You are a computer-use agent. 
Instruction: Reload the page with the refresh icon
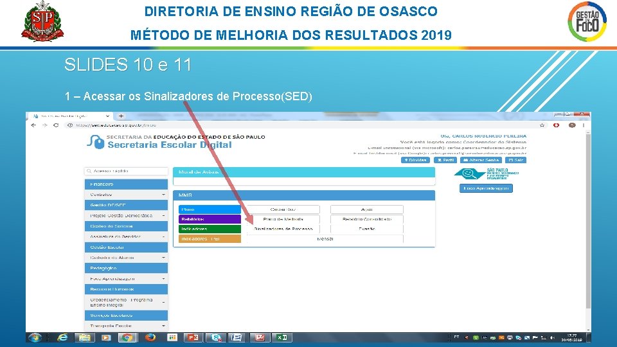(x=56, y=125)
